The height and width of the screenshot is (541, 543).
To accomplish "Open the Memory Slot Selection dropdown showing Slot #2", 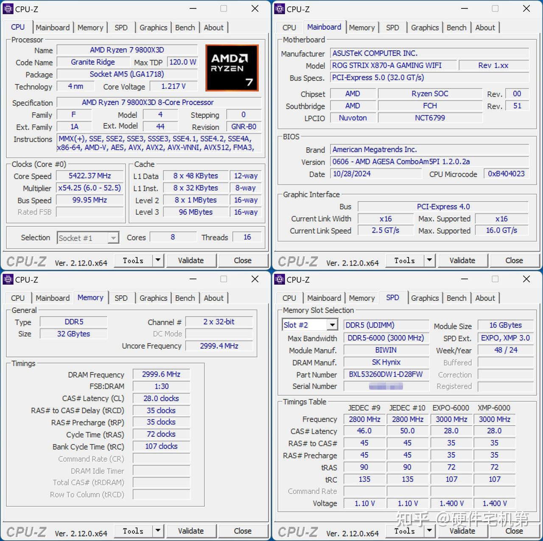I will (x=333, y=325).
